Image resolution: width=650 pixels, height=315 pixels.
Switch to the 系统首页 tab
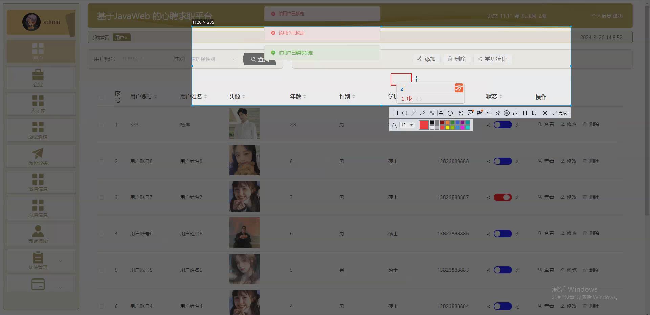click(x=100, y=37)
